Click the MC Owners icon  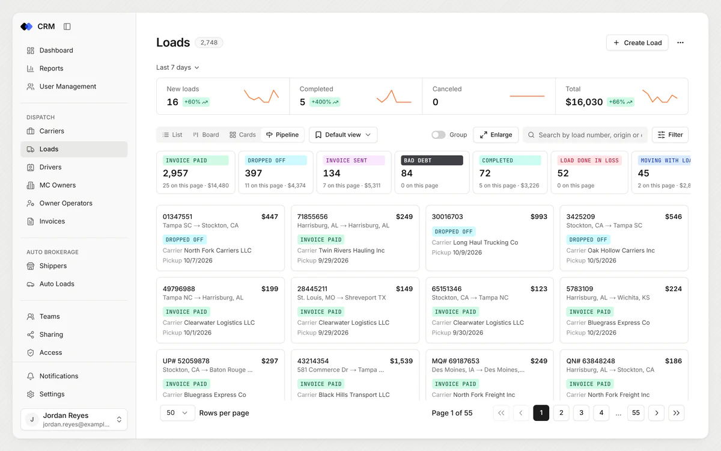(x=31, y=185)
